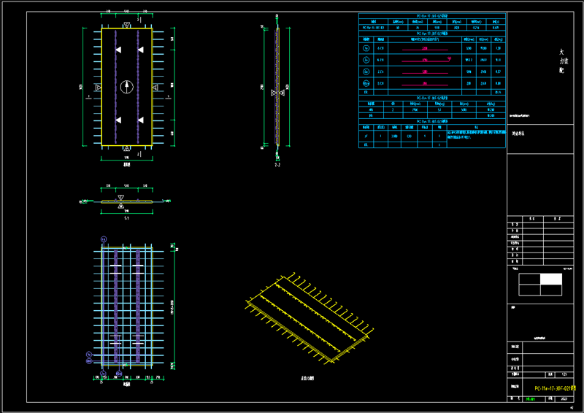Screen dimensions: 584x413
Task: Select view title under top plan view
Action: coord(126,164)
